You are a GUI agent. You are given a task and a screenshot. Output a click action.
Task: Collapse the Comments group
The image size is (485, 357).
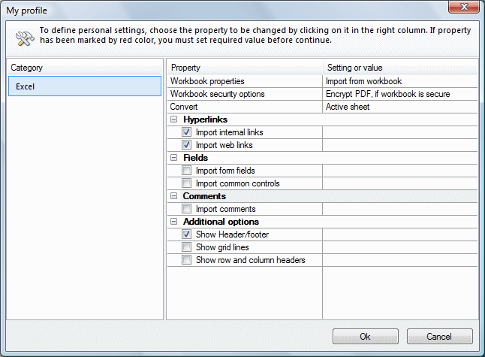(x=174, y=196)
